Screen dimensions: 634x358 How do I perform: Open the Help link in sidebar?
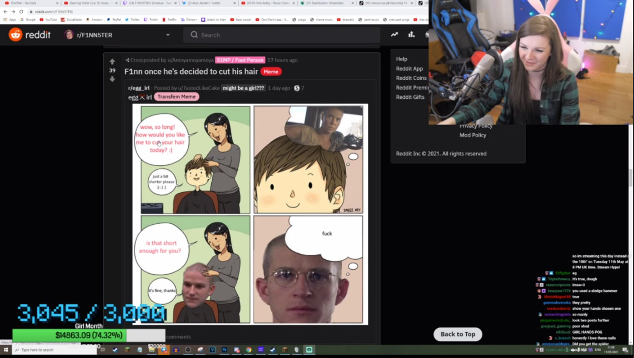tap(402, 59)
